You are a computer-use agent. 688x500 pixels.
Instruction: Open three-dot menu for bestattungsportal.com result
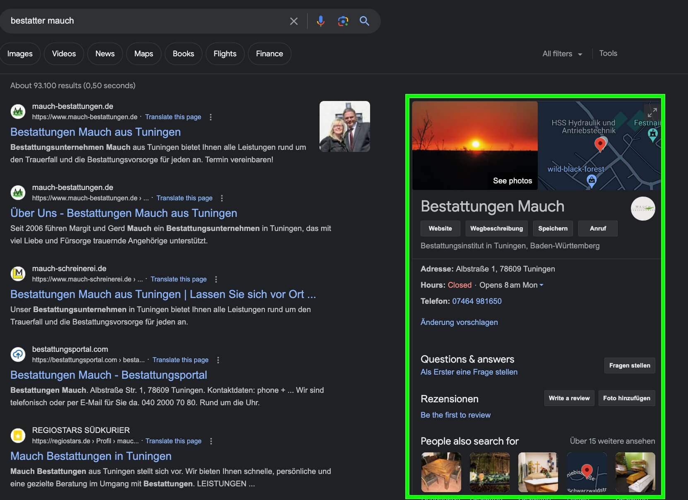click(x=218, y=360)
